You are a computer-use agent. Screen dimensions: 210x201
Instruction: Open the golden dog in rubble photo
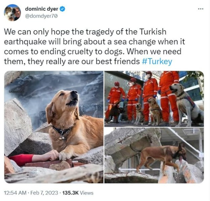[x=54, y=127]
